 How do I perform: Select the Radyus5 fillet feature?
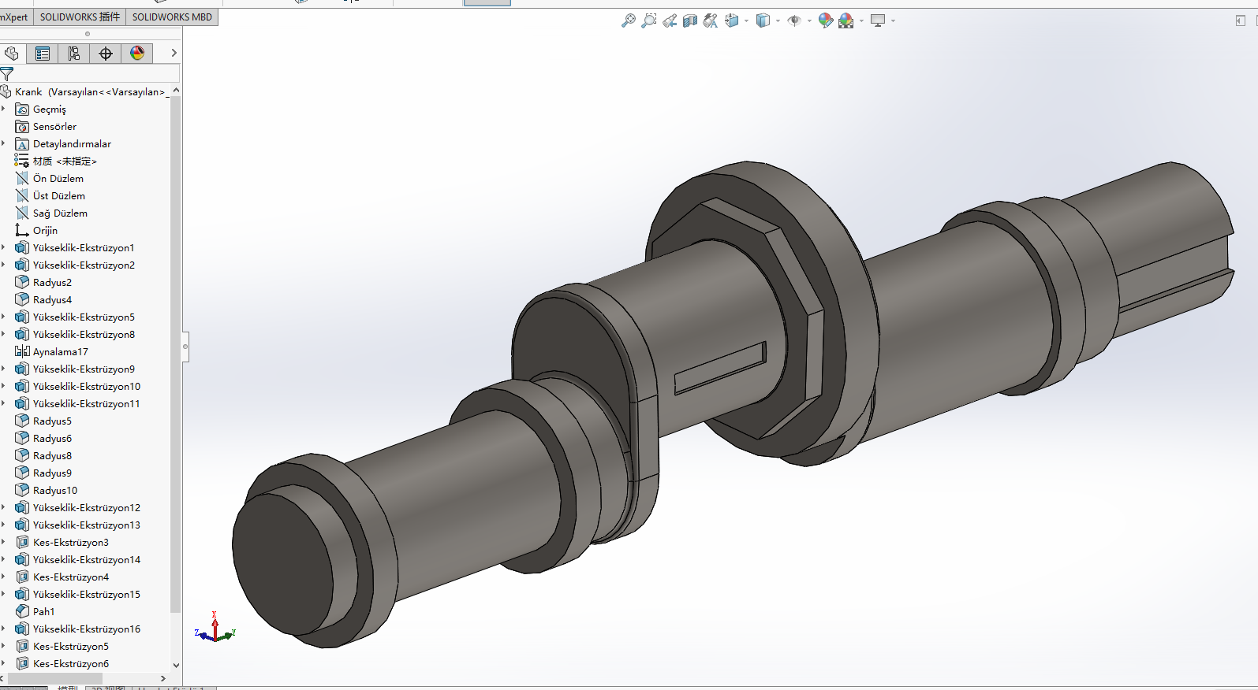pyautogui.click(x=52, y=421)
